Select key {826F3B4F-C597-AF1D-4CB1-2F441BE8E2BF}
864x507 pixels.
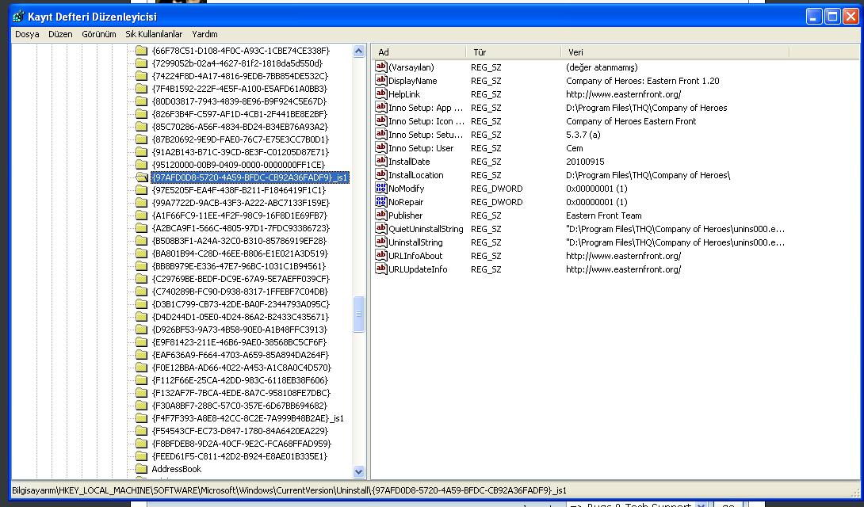pyautogui.click(x=239, y=114)
